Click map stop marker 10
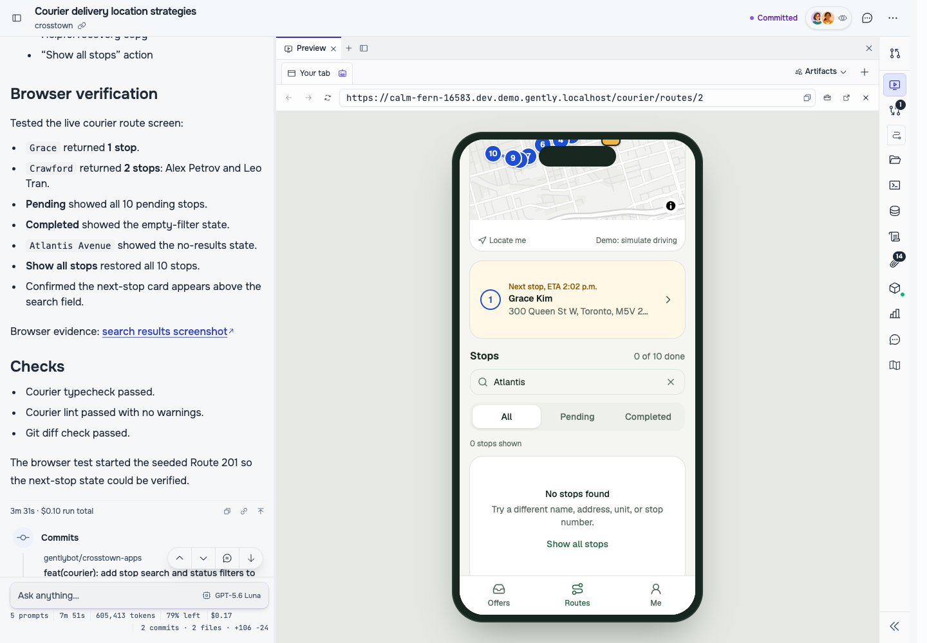This screenshot has width=927, height=643. pos(493,153)
